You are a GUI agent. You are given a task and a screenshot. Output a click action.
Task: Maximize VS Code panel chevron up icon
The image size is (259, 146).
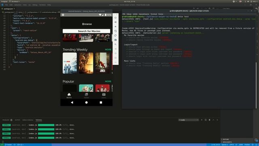click(x=213, y=120)
